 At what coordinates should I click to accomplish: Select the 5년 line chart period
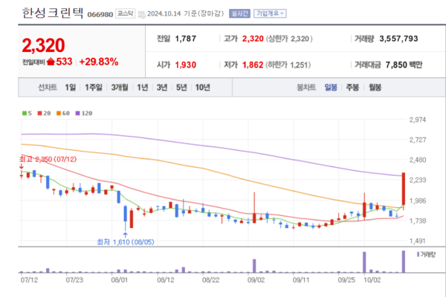click(181, 88)
